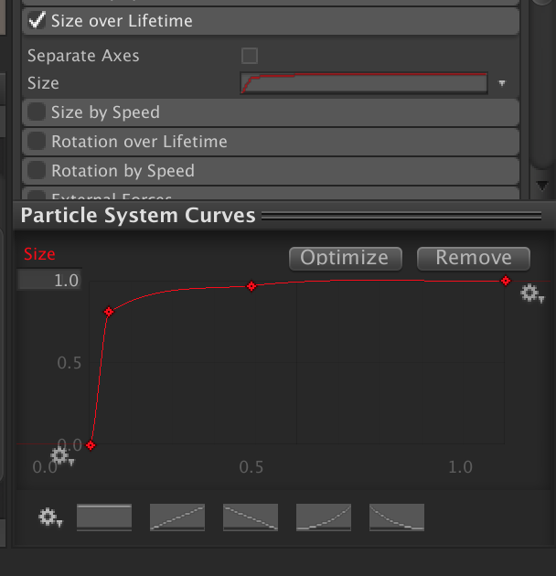Click the red Size curve label
Screen dimensions: 556x576
click(39, 254)
